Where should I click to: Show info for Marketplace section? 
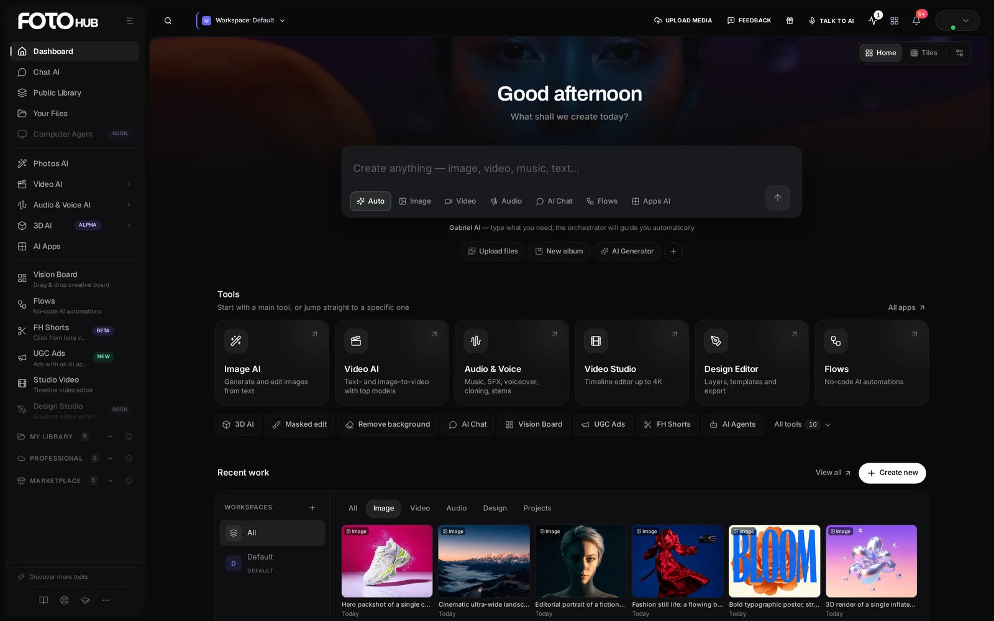click(x=129, y=481)
